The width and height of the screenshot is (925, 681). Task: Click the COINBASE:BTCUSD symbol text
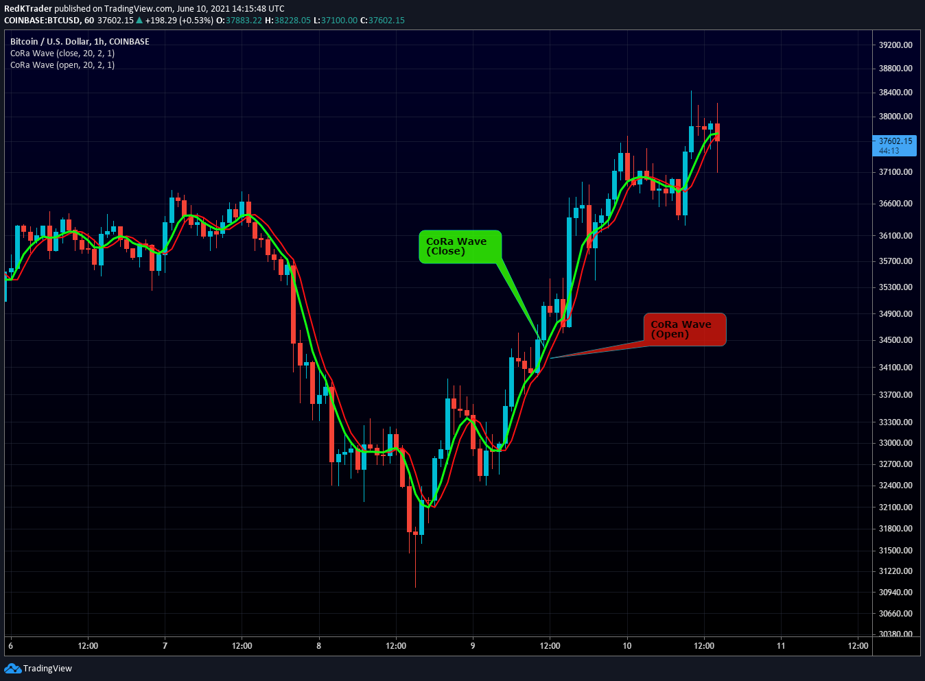click(43, 21)
